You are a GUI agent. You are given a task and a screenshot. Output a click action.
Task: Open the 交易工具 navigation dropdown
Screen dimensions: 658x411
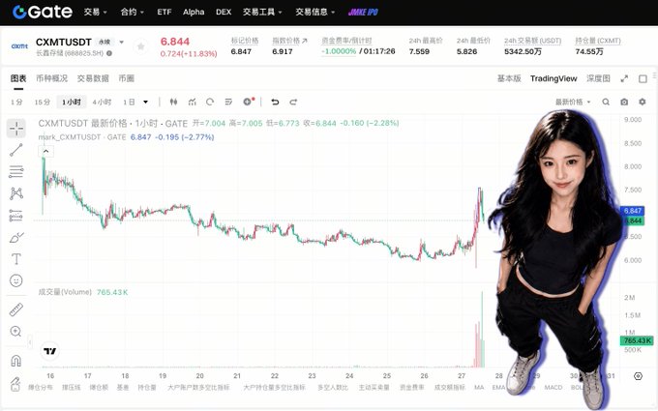[262, 13]
